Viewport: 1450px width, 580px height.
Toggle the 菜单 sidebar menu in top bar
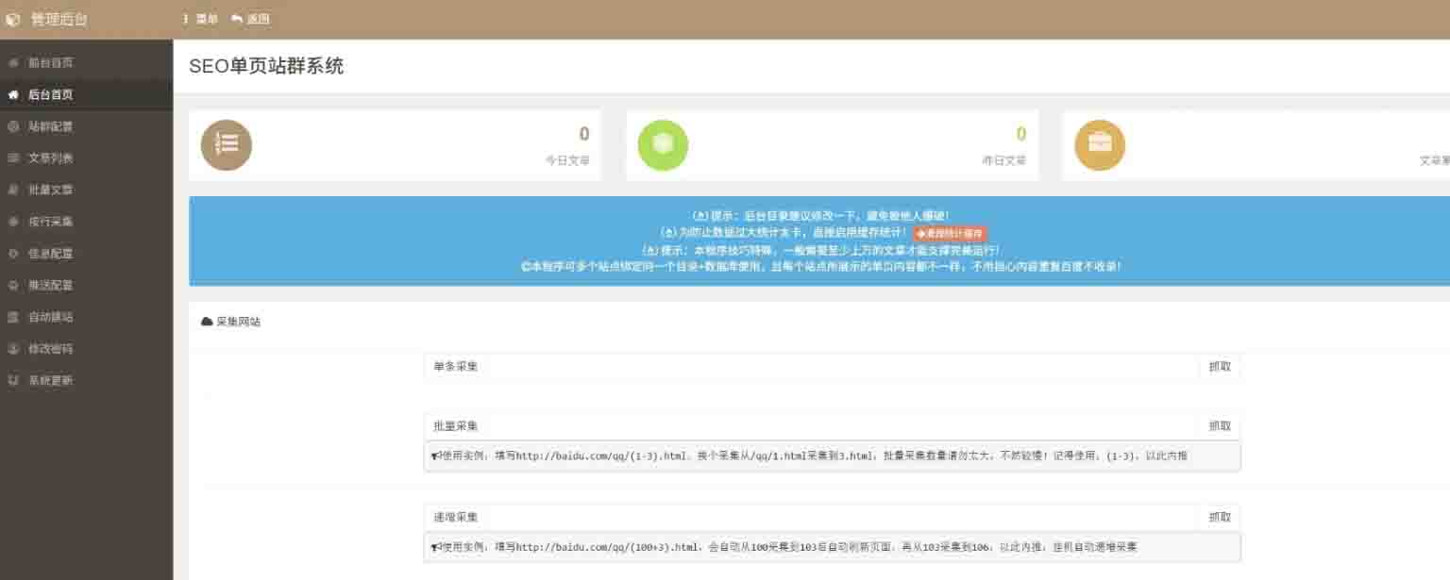tap(200, 19)
